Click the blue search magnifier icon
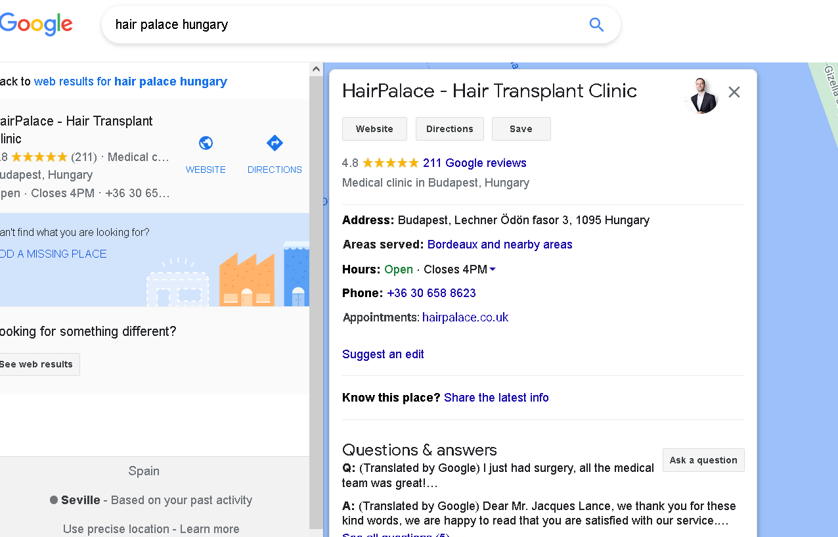The height and width of the screenshot is (537, 838). coord(596,25)
